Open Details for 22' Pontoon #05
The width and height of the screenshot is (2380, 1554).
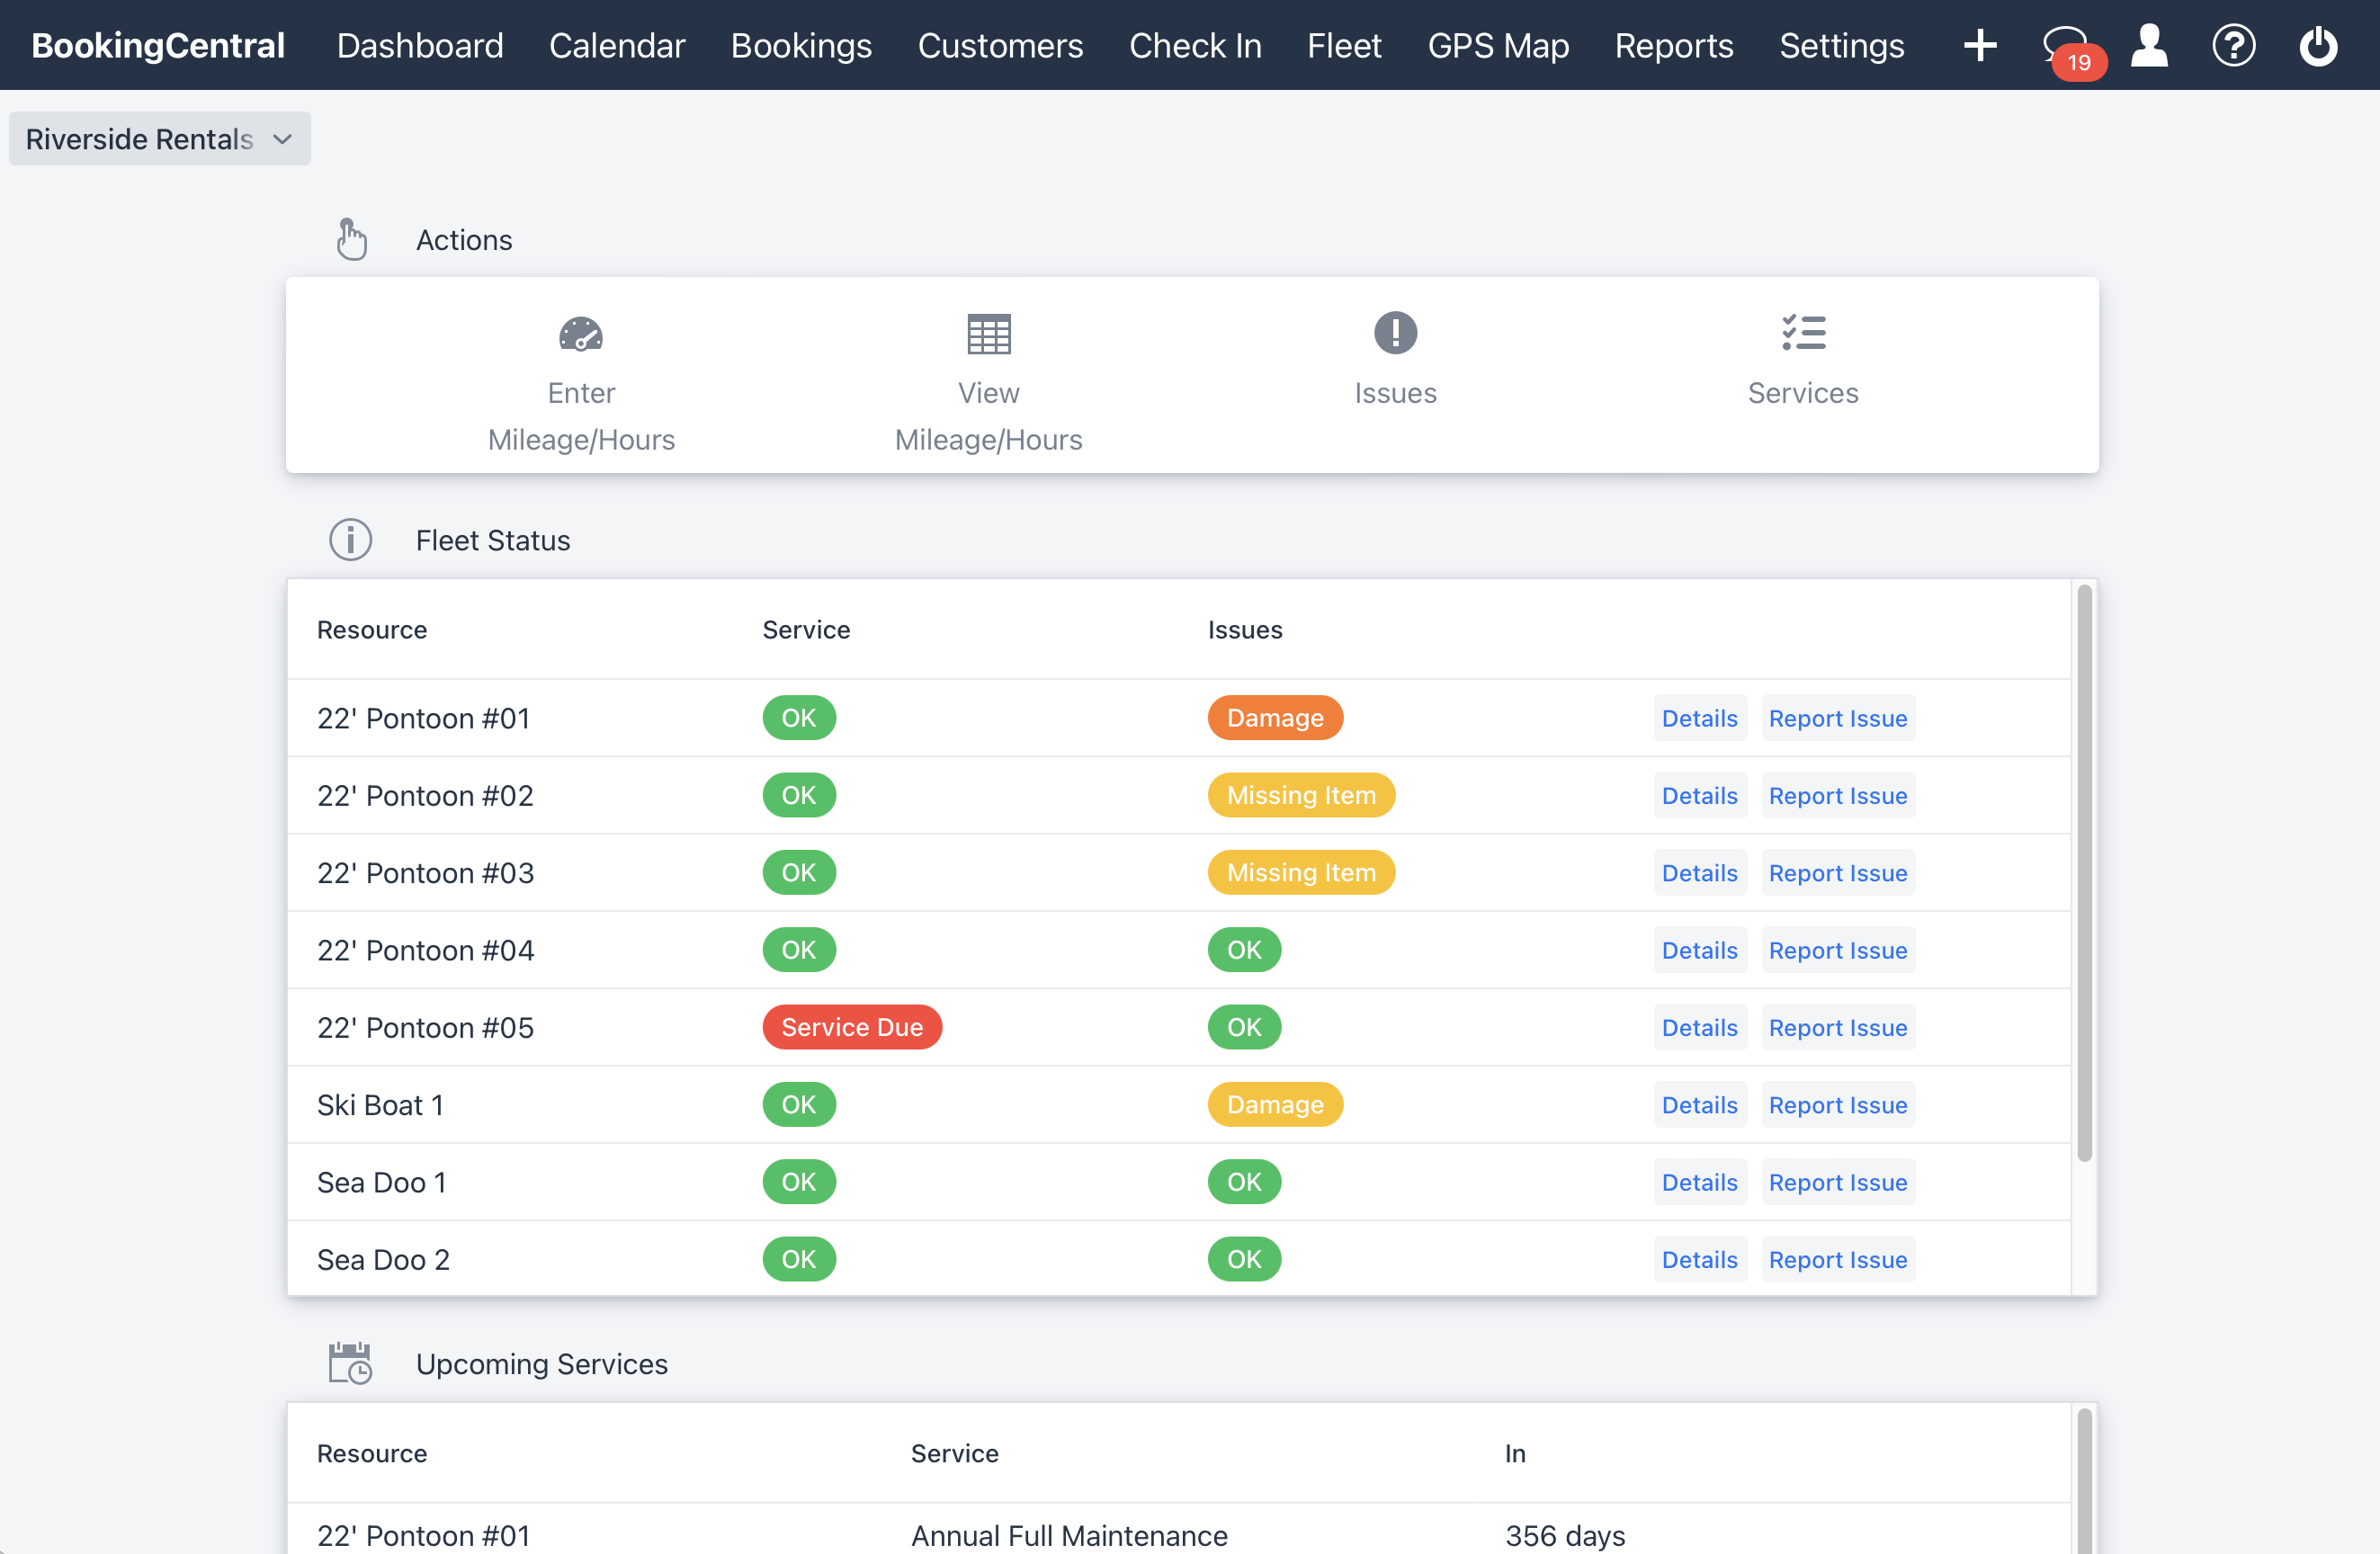(x=1699, y=1027)
